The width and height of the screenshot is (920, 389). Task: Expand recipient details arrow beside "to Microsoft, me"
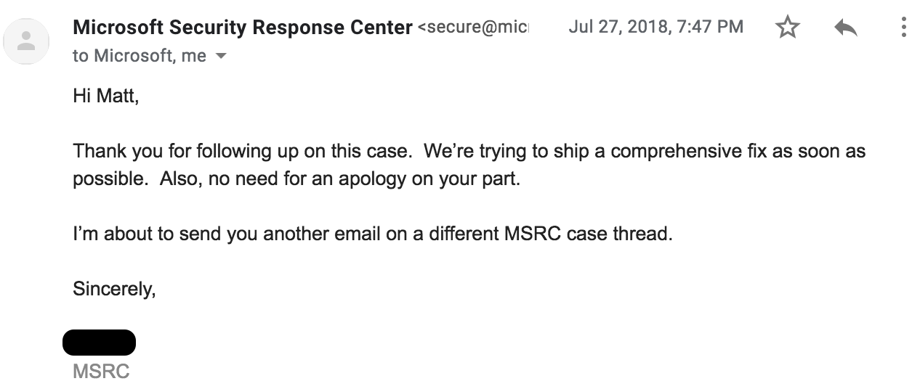click(222, 56)
